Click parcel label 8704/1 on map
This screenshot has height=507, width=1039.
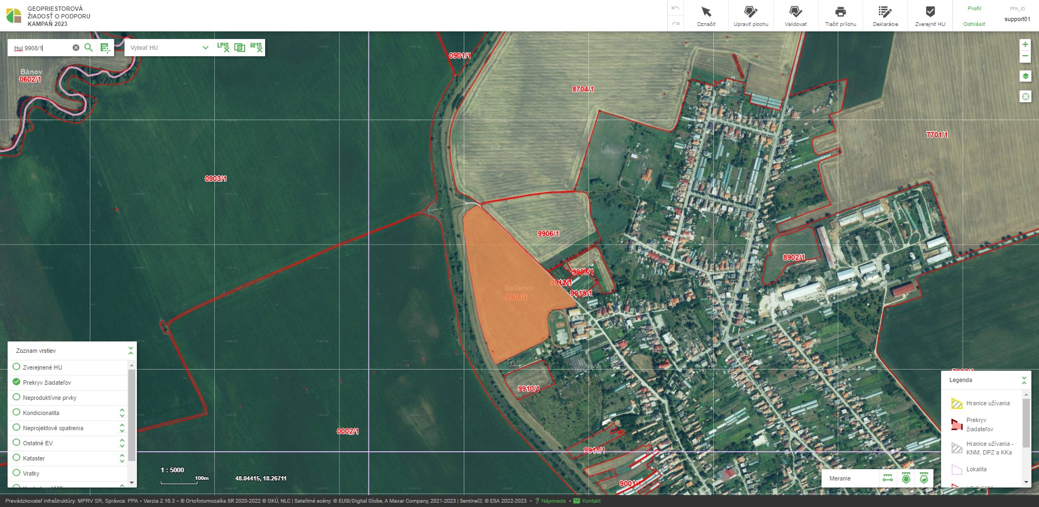(583, 89)
